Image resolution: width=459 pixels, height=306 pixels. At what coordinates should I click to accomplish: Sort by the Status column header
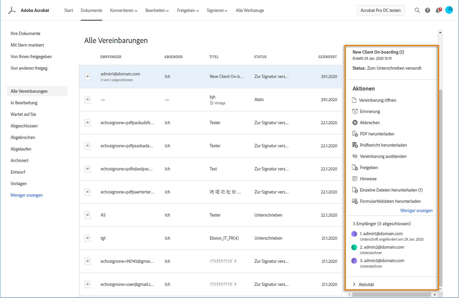260,57
